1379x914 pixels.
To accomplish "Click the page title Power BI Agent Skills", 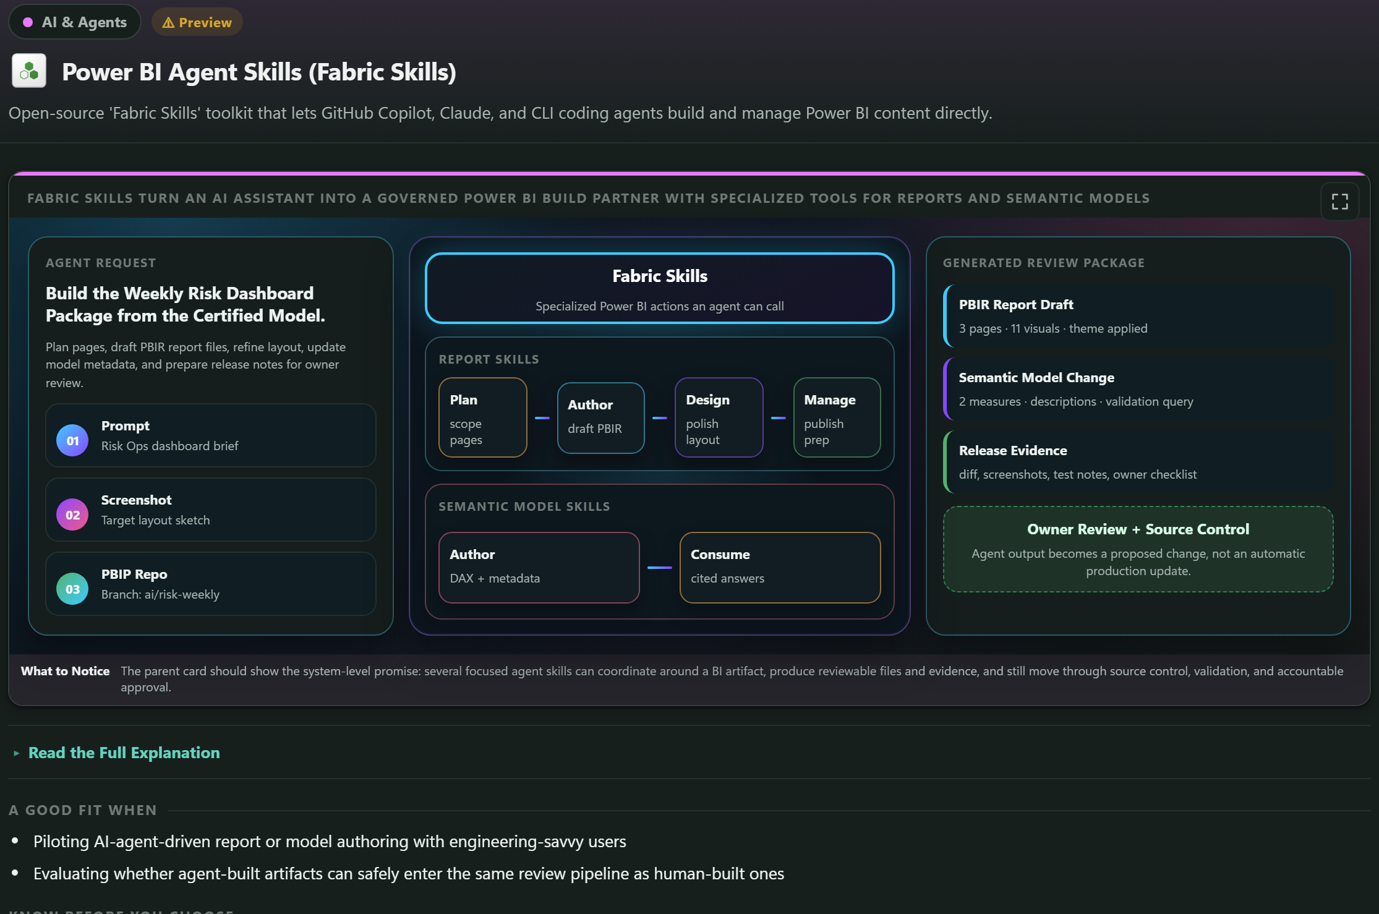I will point(259,72).
